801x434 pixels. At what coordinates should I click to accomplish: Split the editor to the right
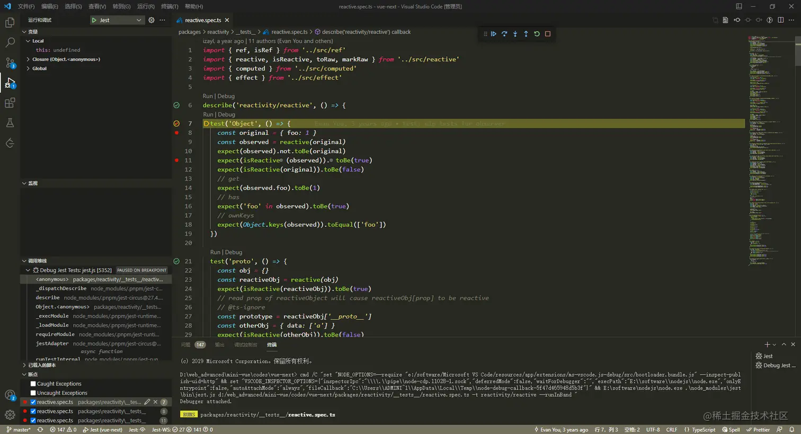(781, 20)
